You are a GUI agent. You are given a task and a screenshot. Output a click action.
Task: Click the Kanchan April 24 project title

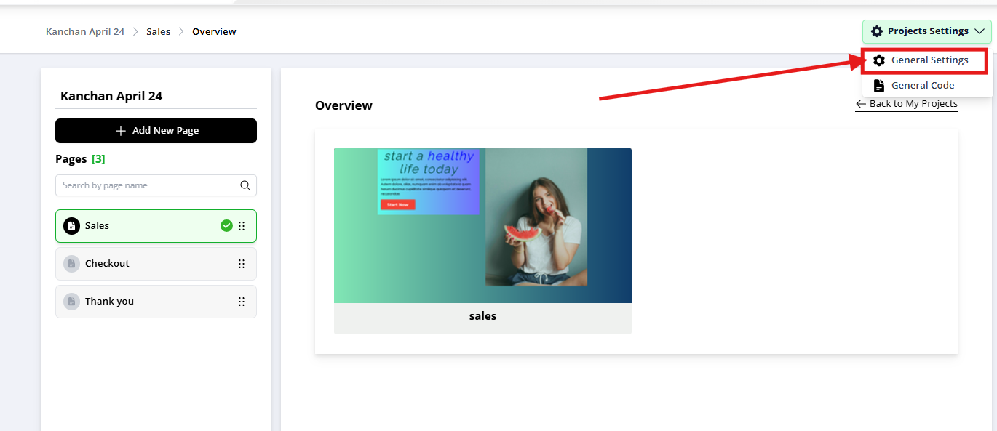coord(111,96)
